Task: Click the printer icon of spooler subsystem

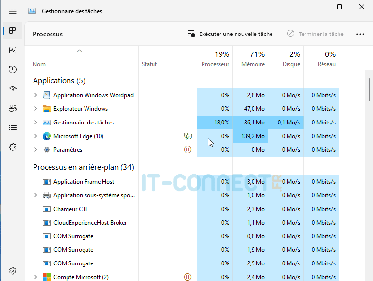Action: [47, 195]
